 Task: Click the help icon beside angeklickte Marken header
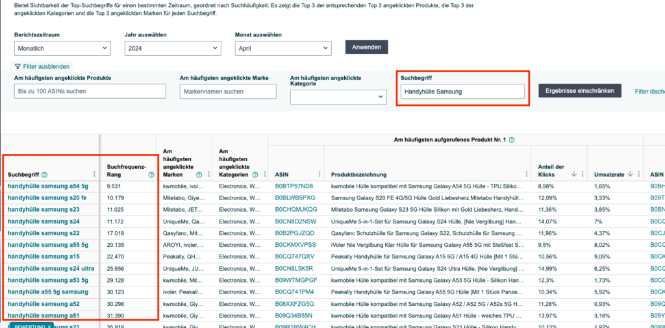199,175
